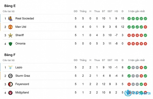
Task: Click the Bảng F group heading
Action: pyautogui.click(x=10, y=55)
